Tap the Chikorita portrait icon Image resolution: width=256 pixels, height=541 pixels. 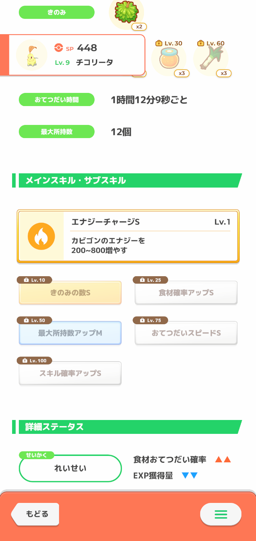[x=32, y=56]
